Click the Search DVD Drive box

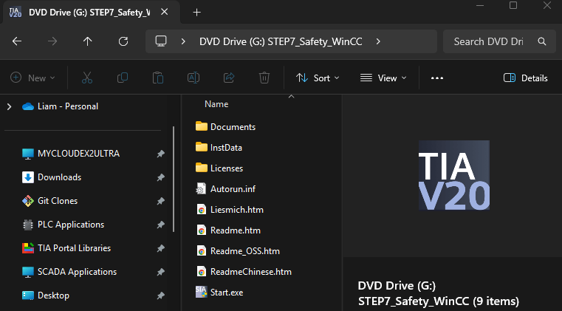point(495,41)
